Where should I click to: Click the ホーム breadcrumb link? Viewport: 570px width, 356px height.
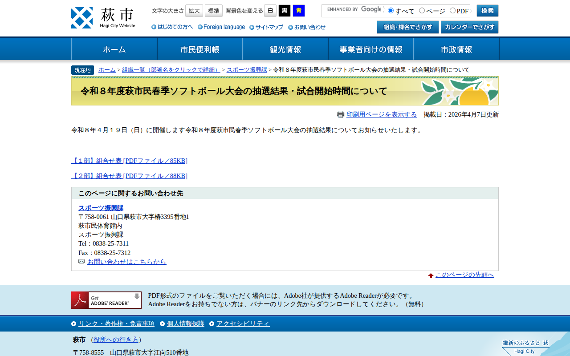tap(107, 70)
